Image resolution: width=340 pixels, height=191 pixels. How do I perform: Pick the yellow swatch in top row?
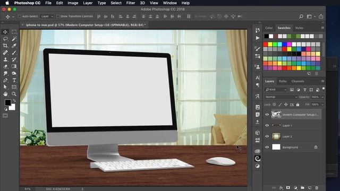coord(270,45)
